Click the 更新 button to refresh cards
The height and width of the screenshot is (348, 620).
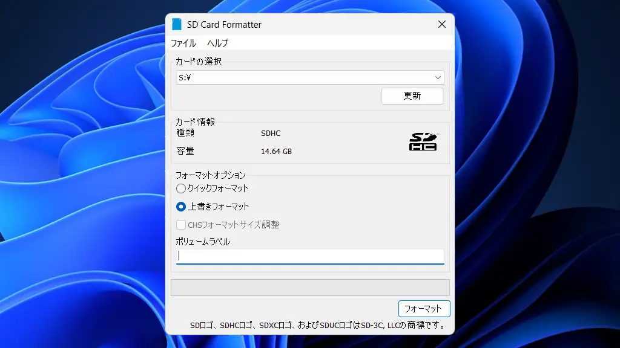[412, 95]
